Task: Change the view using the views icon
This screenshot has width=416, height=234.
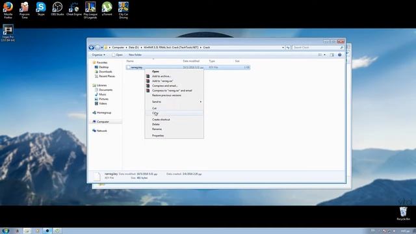Action: coord(320,55)
